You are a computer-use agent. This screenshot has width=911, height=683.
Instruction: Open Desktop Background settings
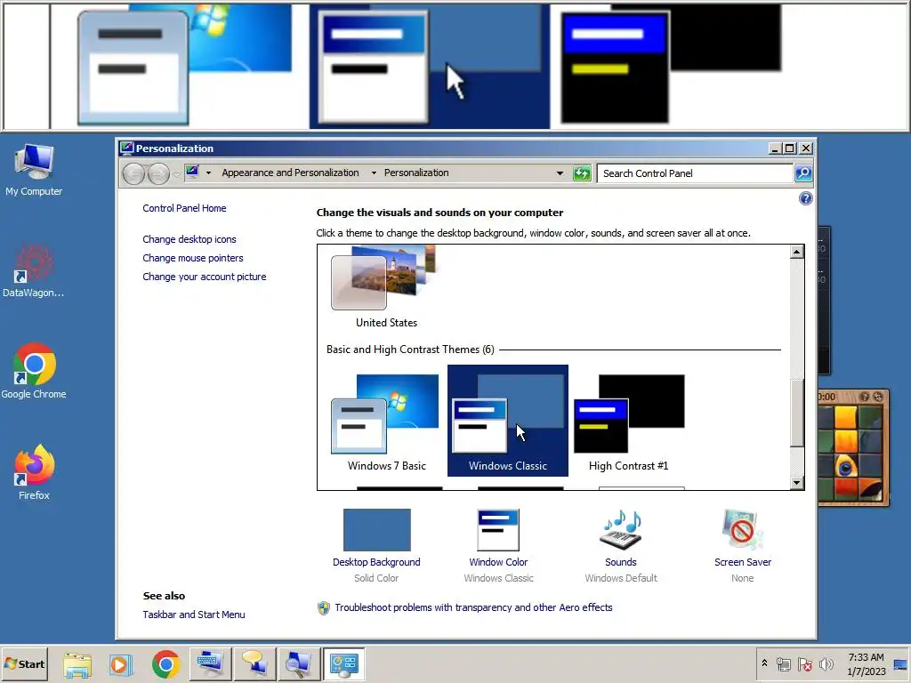pos(376,545)
